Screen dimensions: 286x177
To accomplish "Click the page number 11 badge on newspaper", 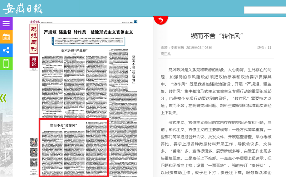I will click(135, 22).
